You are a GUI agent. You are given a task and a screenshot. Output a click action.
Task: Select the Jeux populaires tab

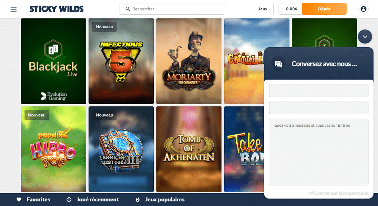[x=160, y=200]
